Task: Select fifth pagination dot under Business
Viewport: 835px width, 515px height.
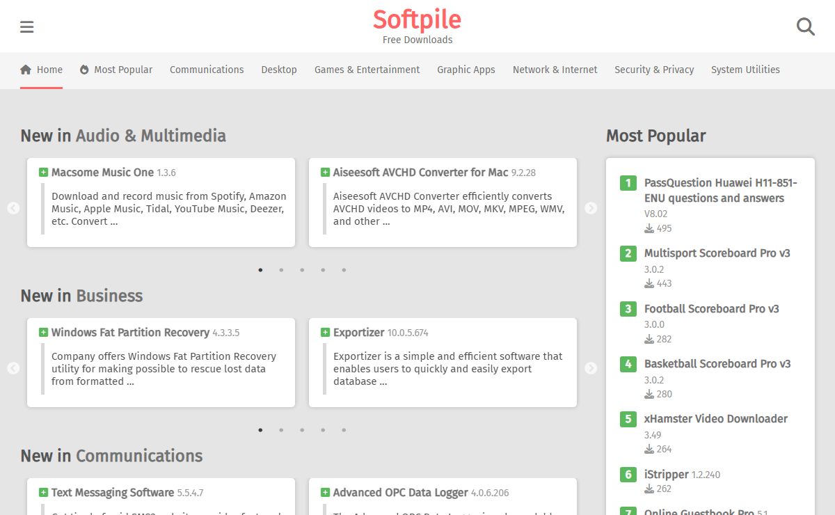Action: pos(344,430)
